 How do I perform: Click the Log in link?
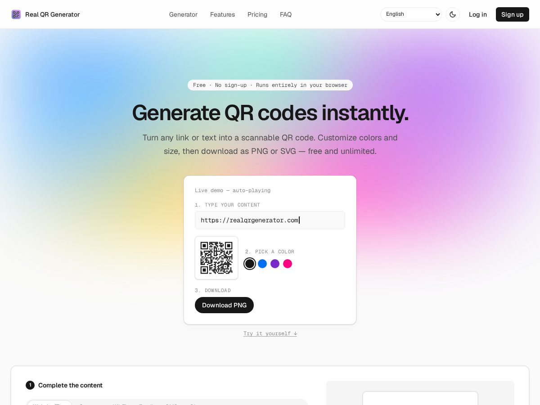[x=478, y=14]
